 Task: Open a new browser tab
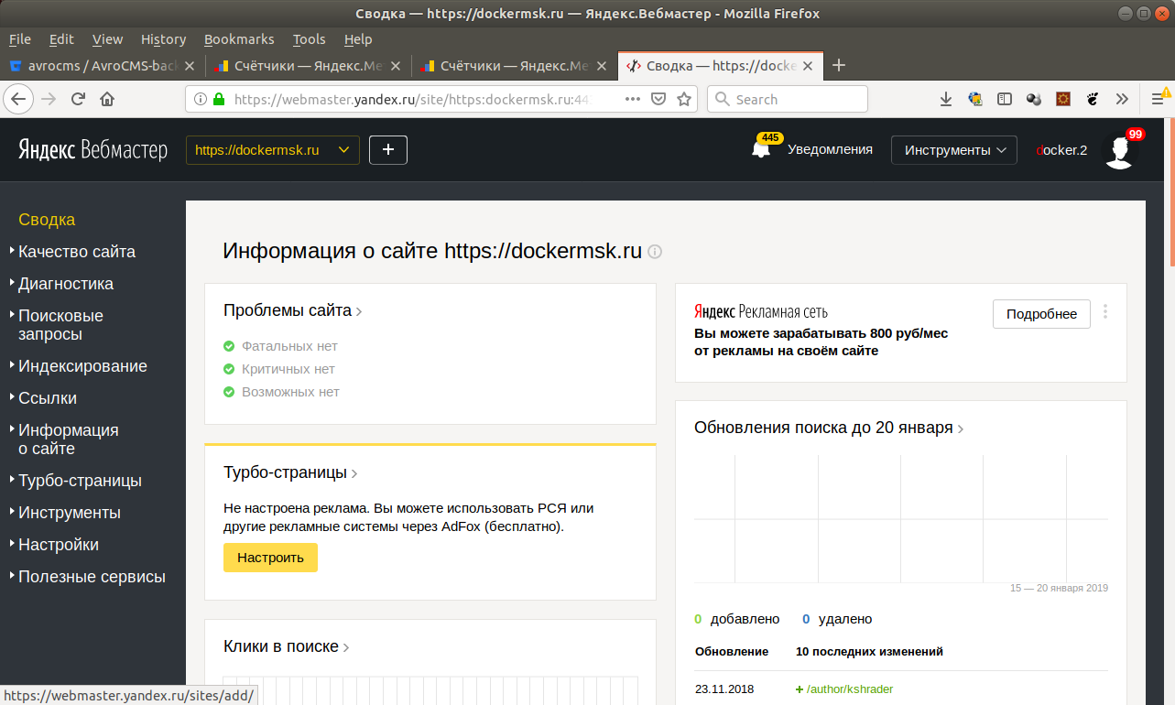(x=838, y=65)
